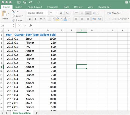This screenshot has height=115, width=130.
Task: Click the Quarter header cell
Action: coord(19,35)
